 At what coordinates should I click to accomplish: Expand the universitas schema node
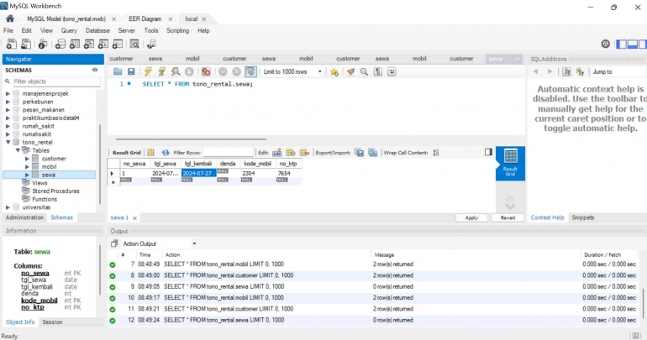[8, 207]
